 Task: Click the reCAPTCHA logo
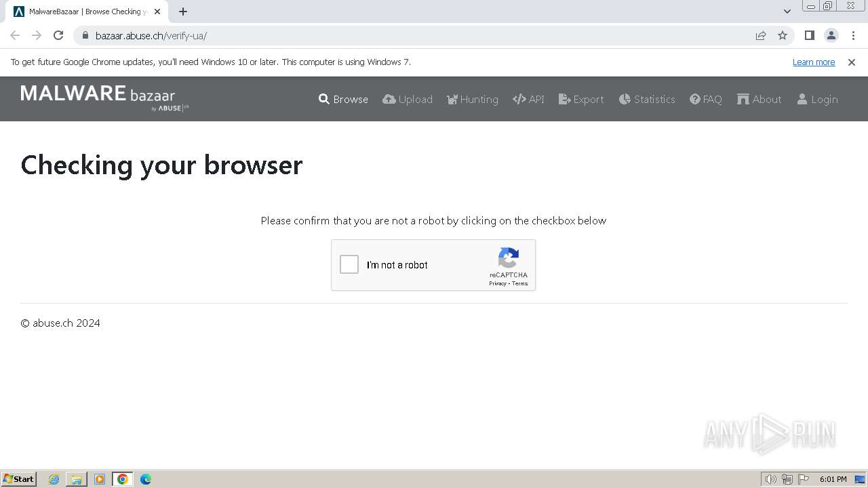pos(509,258)
